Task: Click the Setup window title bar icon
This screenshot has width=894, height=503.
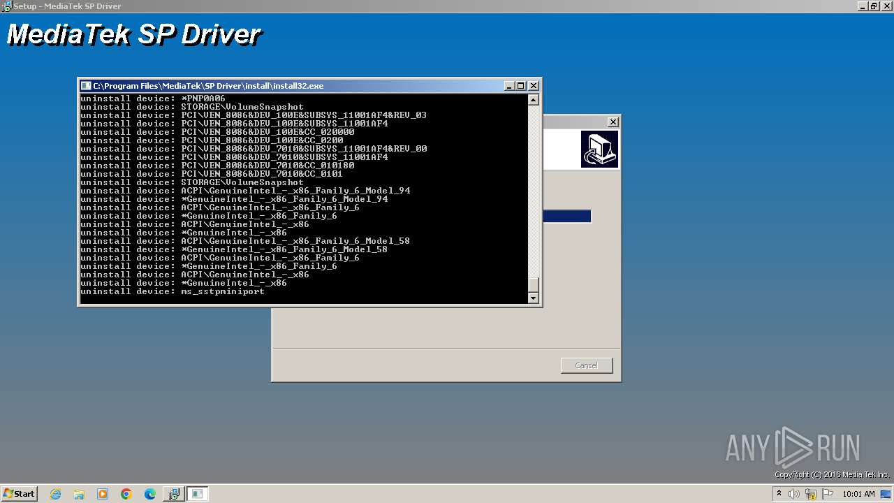Action: (x=6, y=6)
